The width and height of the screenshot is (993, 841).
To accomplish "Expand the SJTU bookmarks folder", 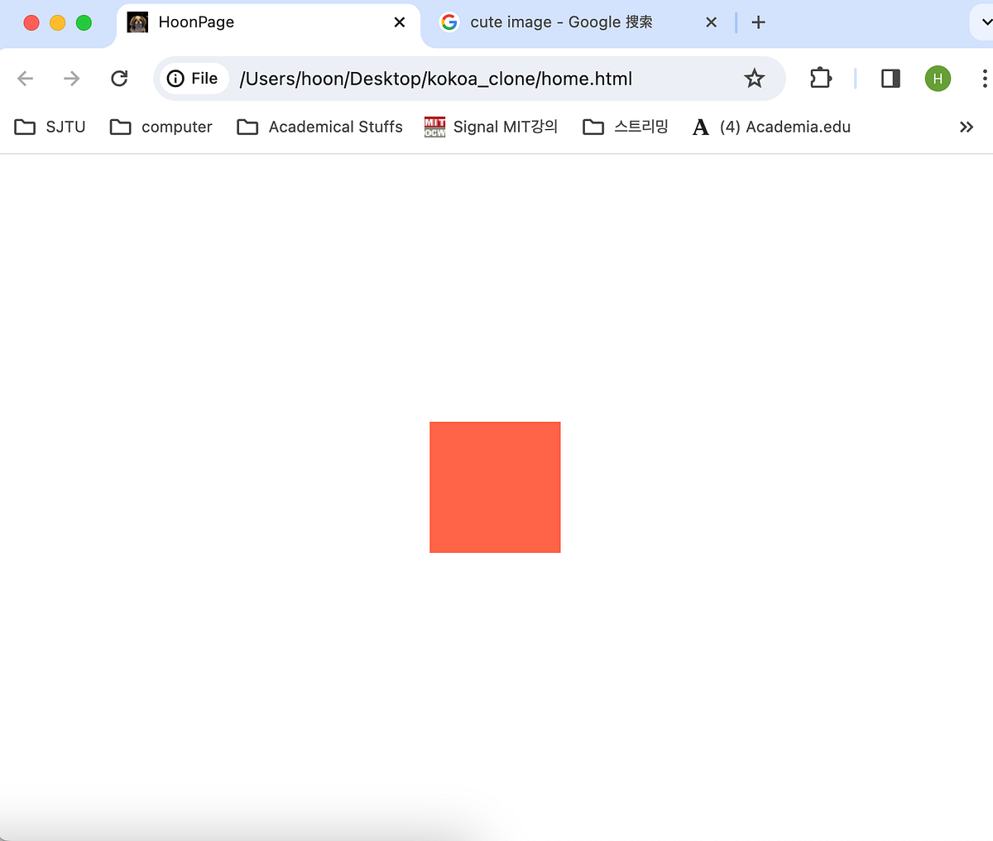I will [50, 127].
